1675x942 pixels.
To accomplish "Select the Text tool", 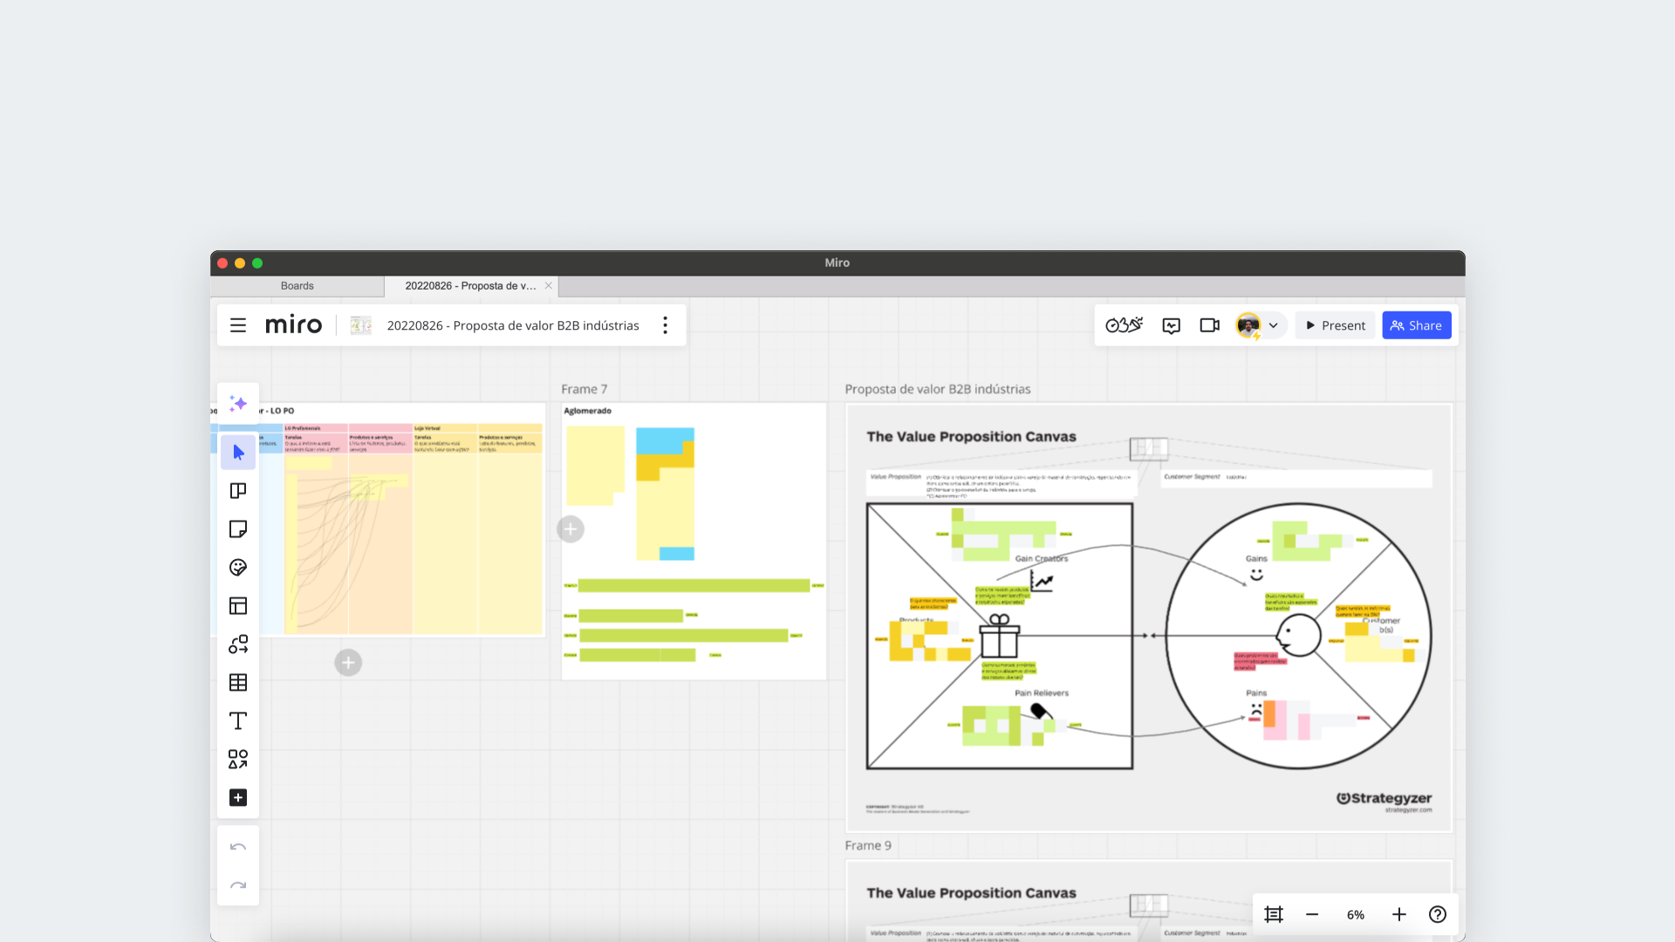I will (238, 721).
